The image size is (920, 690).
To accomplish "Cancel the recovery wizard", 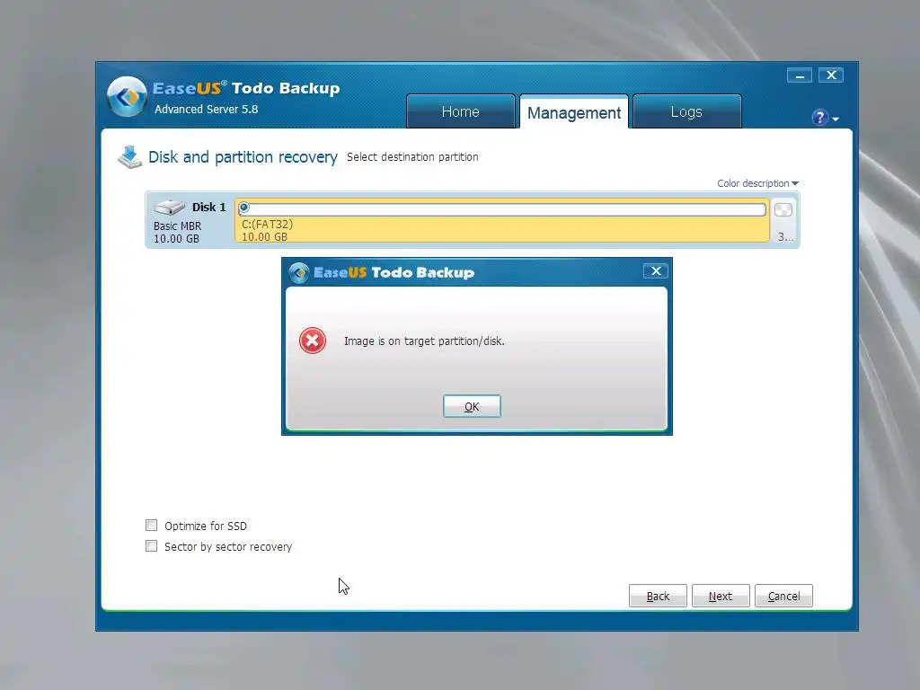I will pyautogui.click(x=783, y=597).
